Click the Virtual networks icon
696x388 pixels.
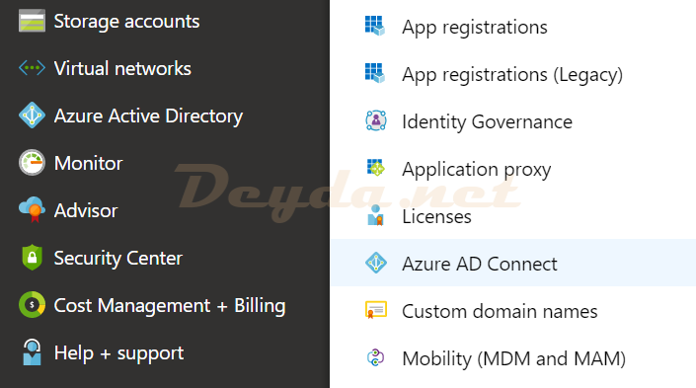(x=32, y=68)
